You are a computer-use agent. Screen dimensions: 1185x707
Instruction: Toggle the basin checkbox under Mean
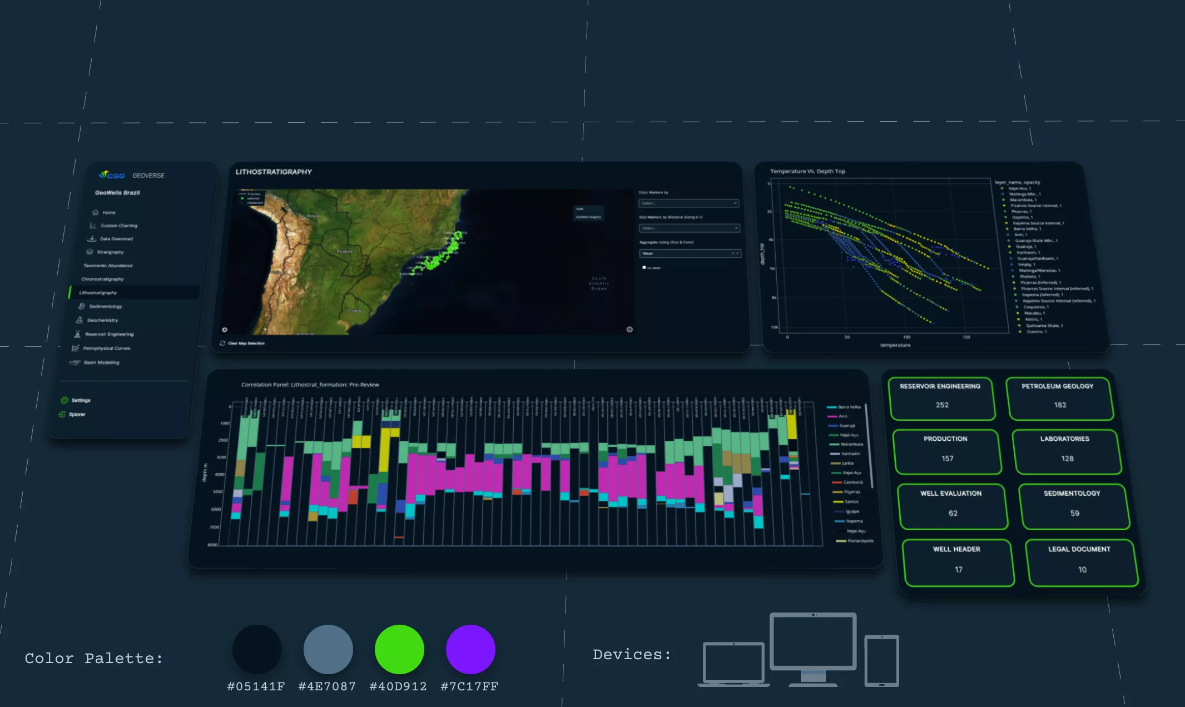pyautogui.click(x=644, y=267)
